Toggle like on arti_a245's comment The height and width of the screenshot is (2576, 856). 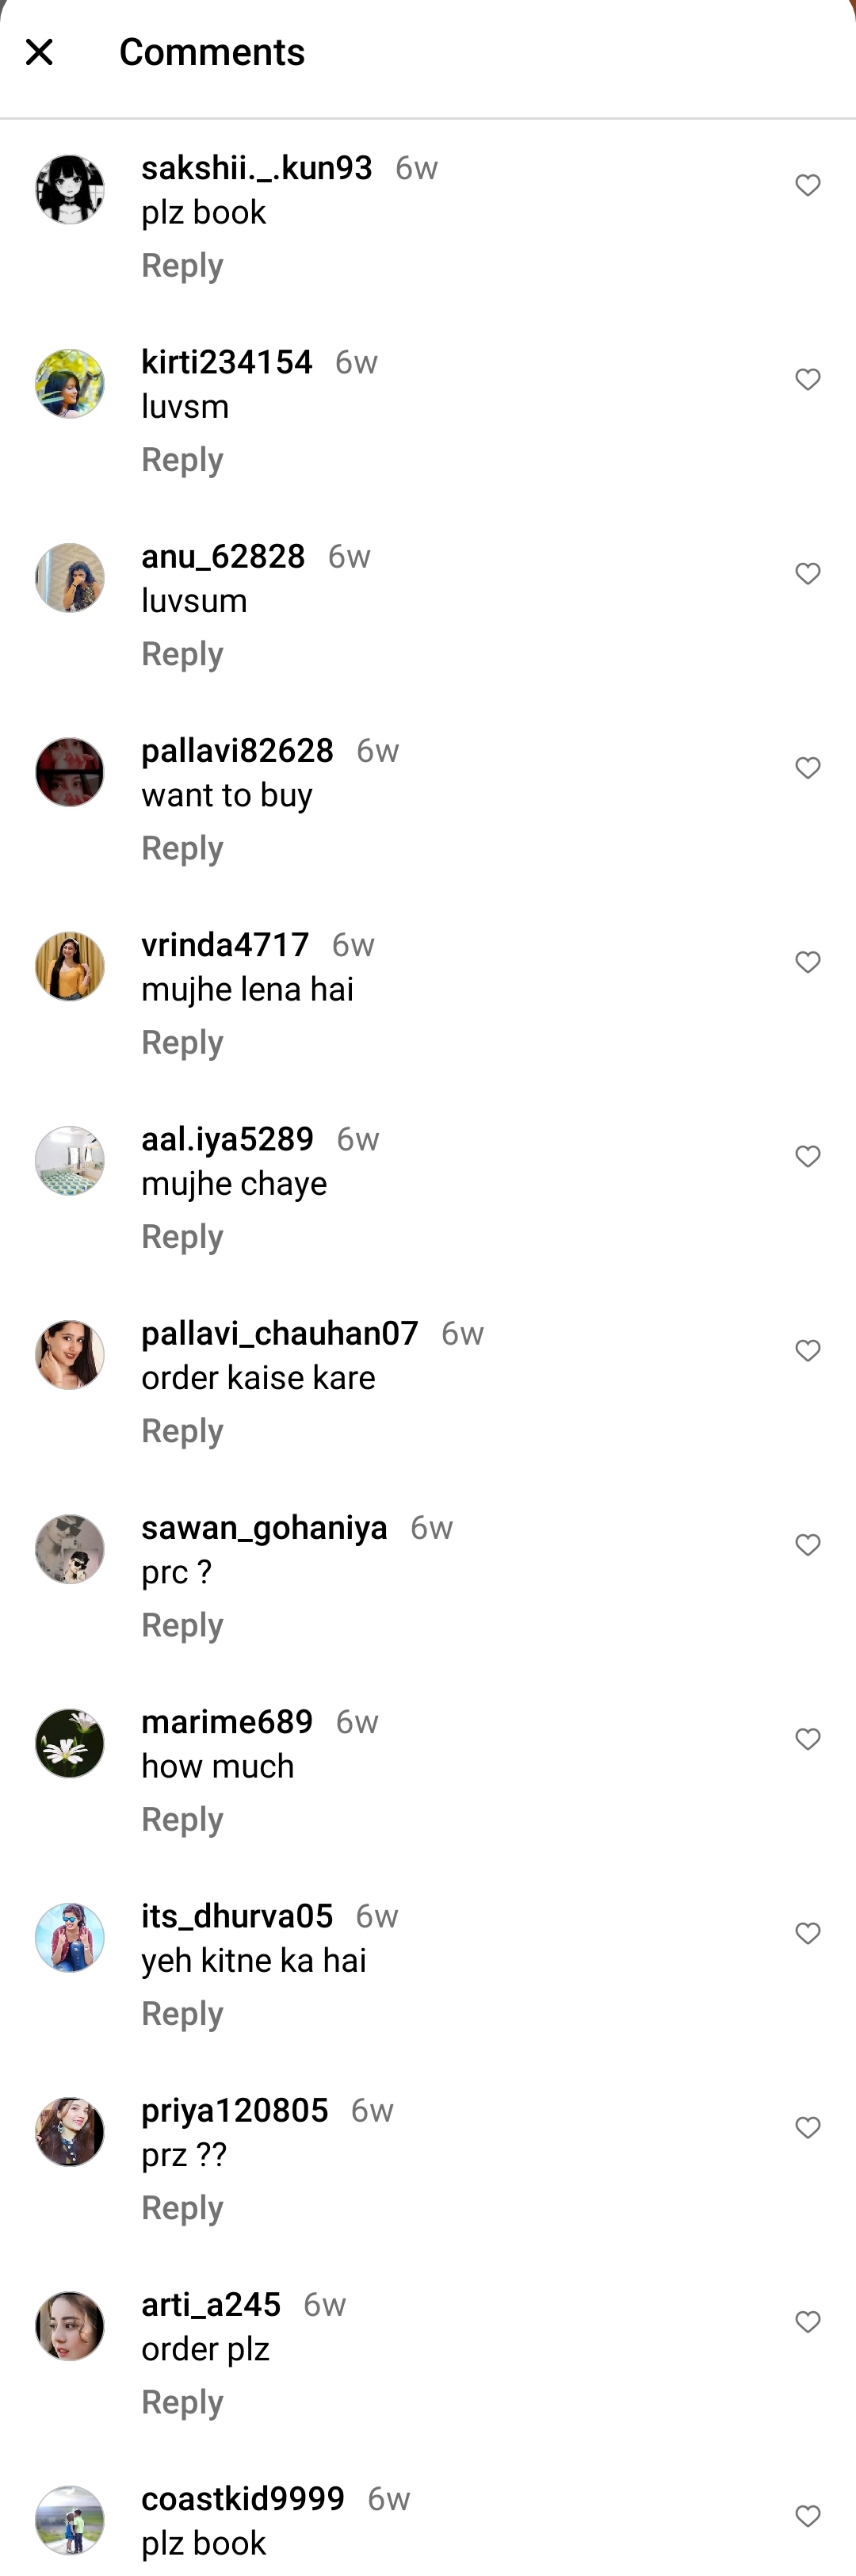tap(807, 2322)
